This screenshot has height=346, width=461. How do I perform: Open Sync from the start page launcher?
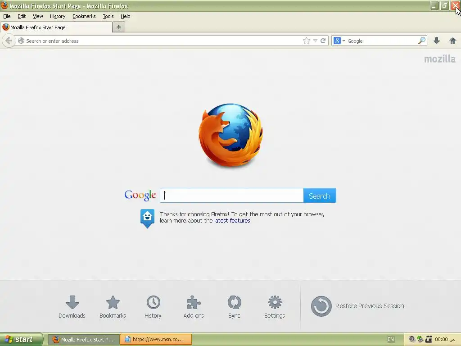(x=234, y=307)
